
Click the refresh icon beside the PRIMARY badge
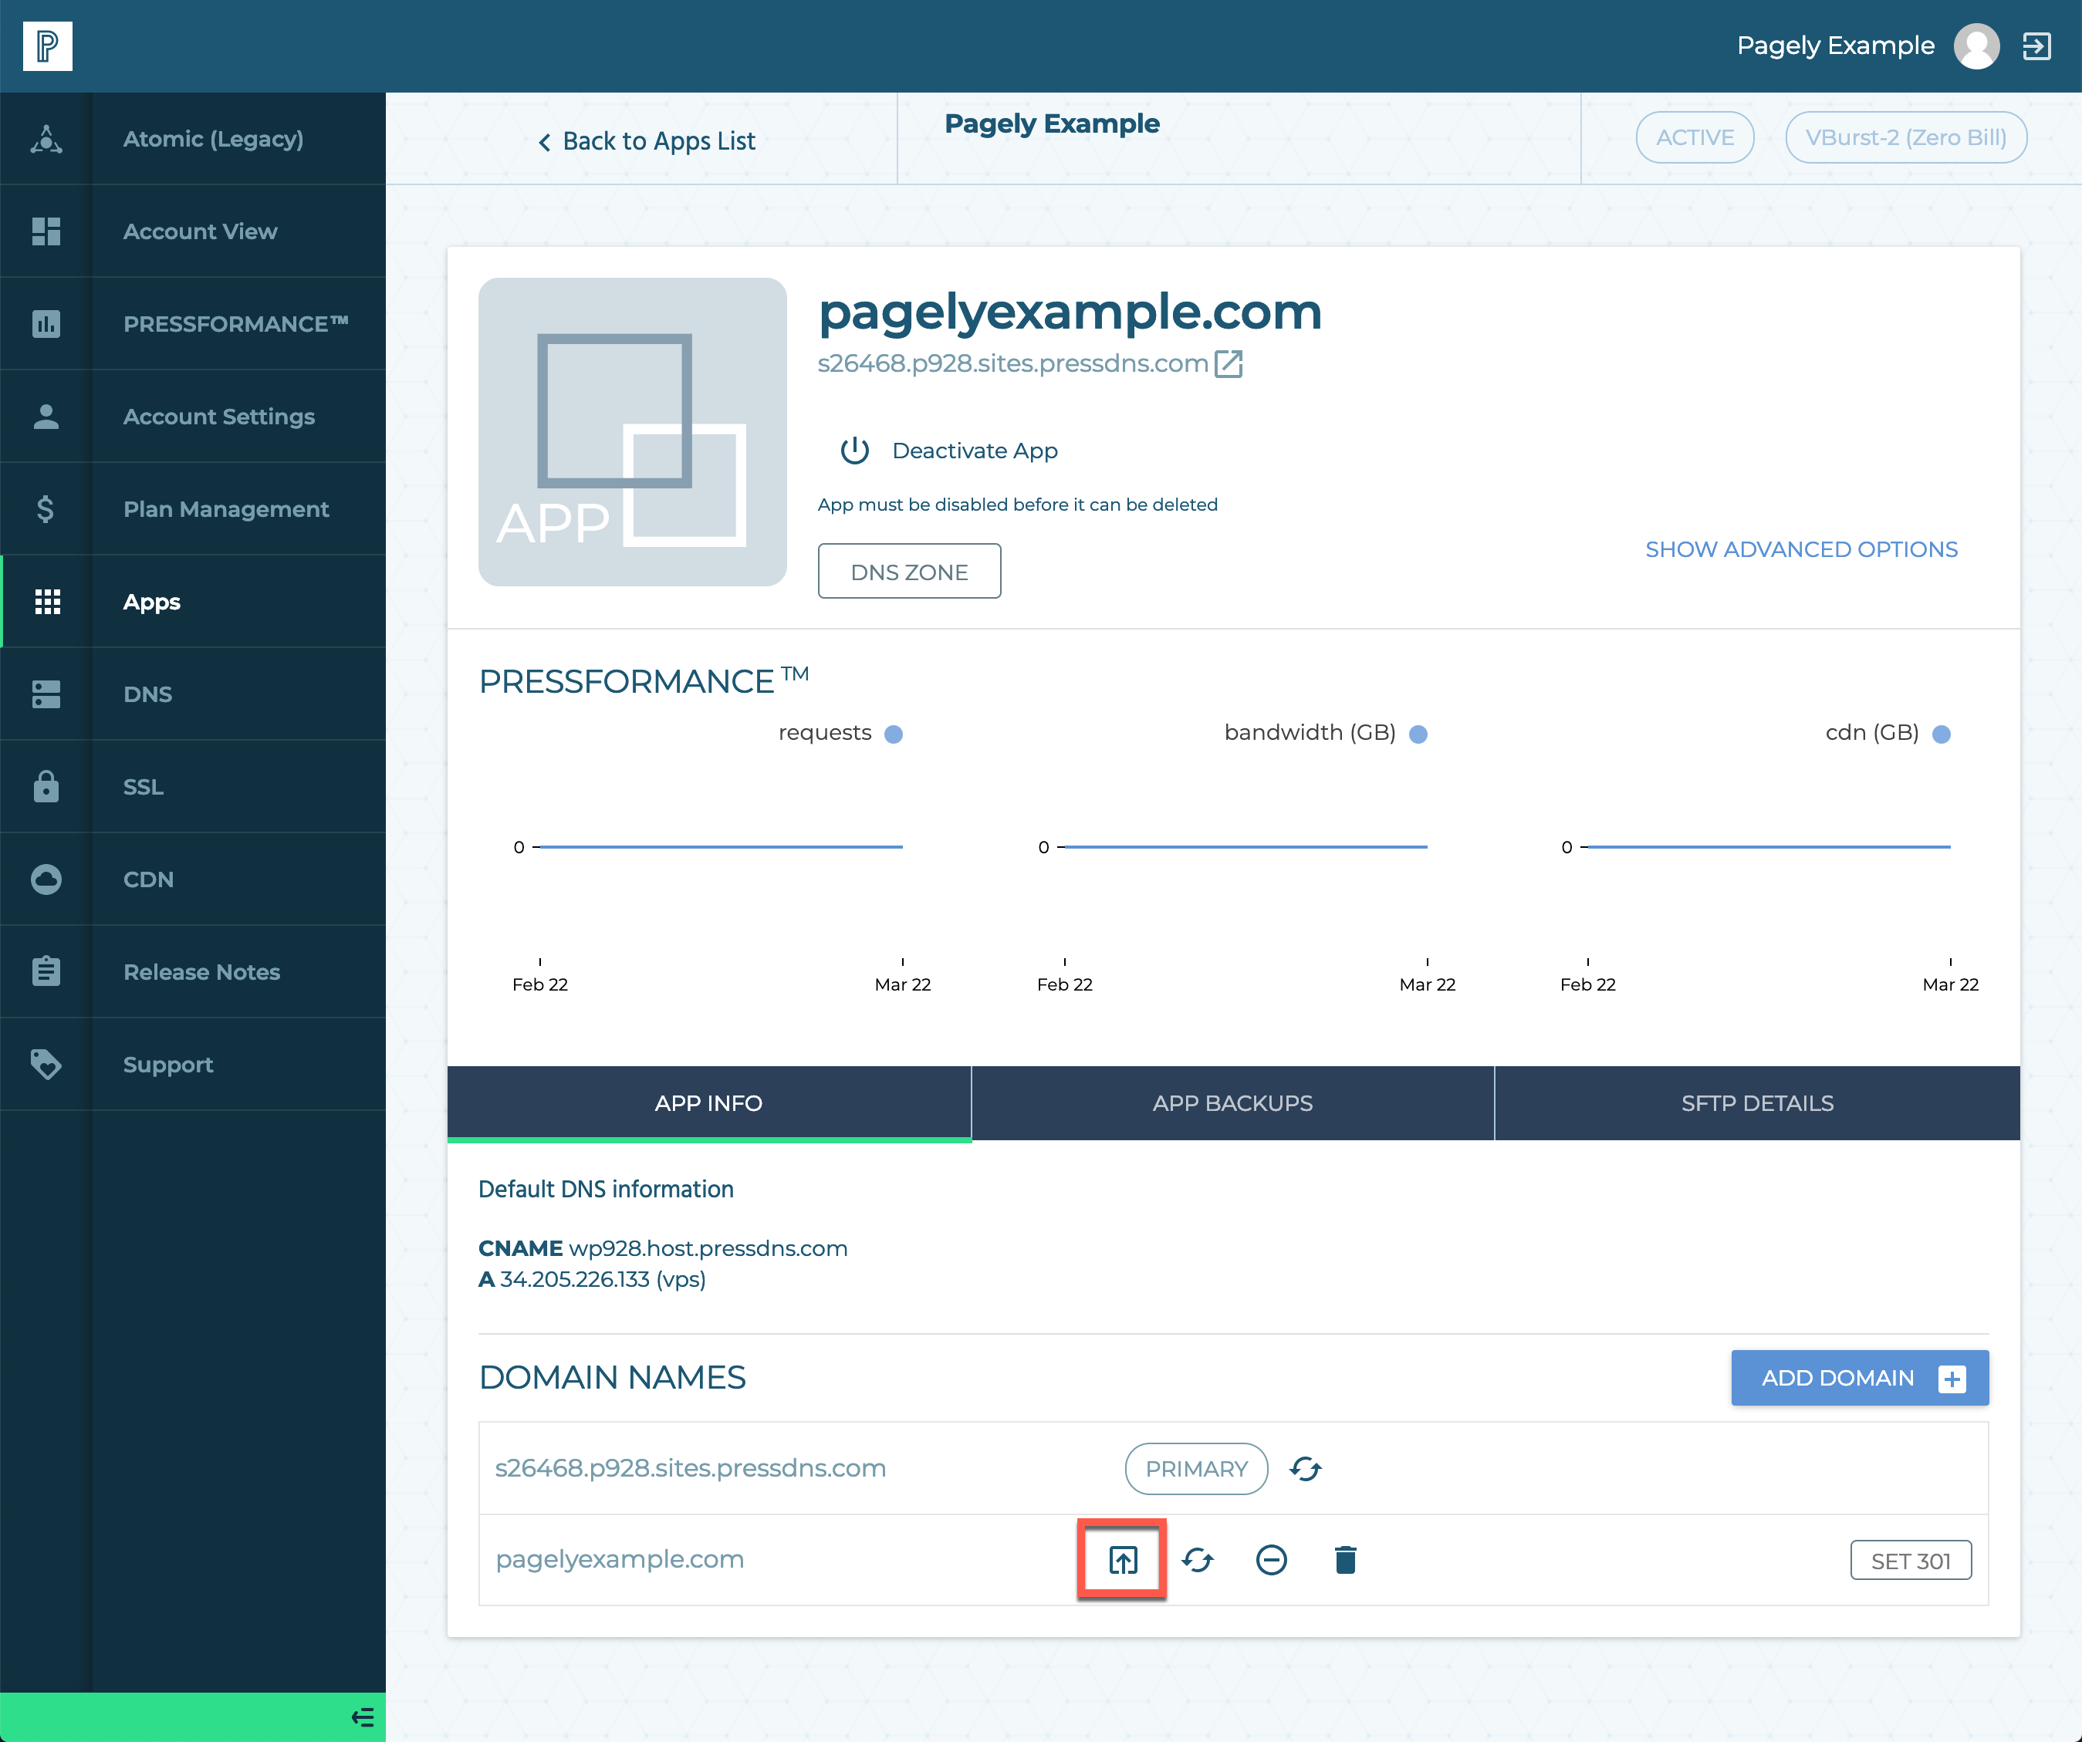click(x=1306, y=1469)
